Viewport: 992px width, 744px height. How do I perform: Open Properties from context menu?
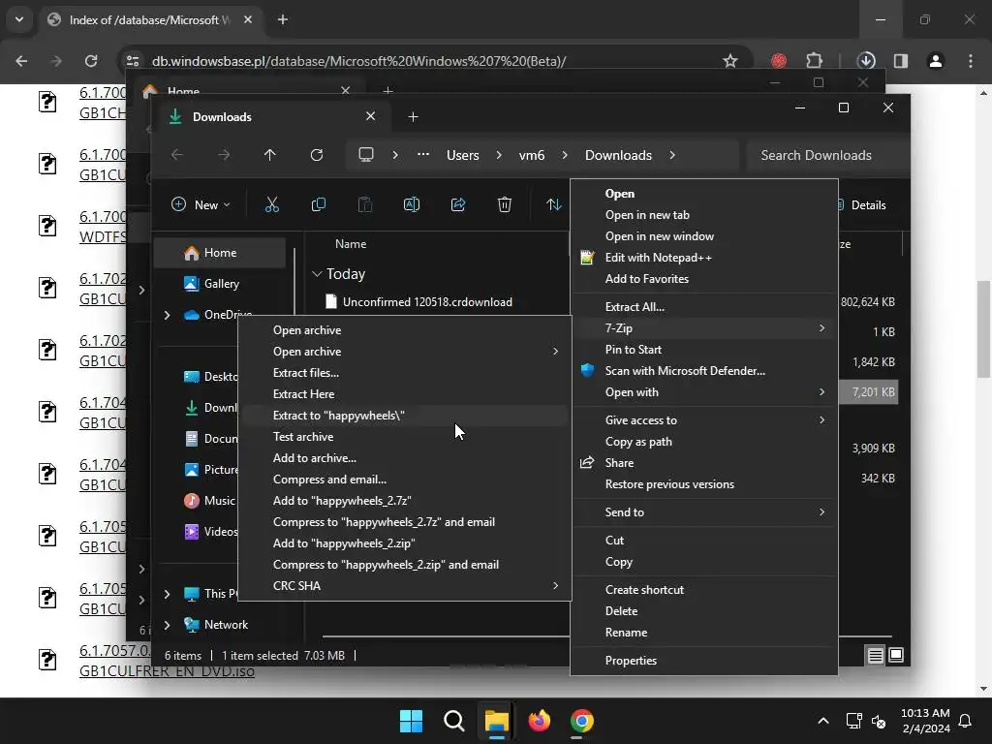[704, 661]
